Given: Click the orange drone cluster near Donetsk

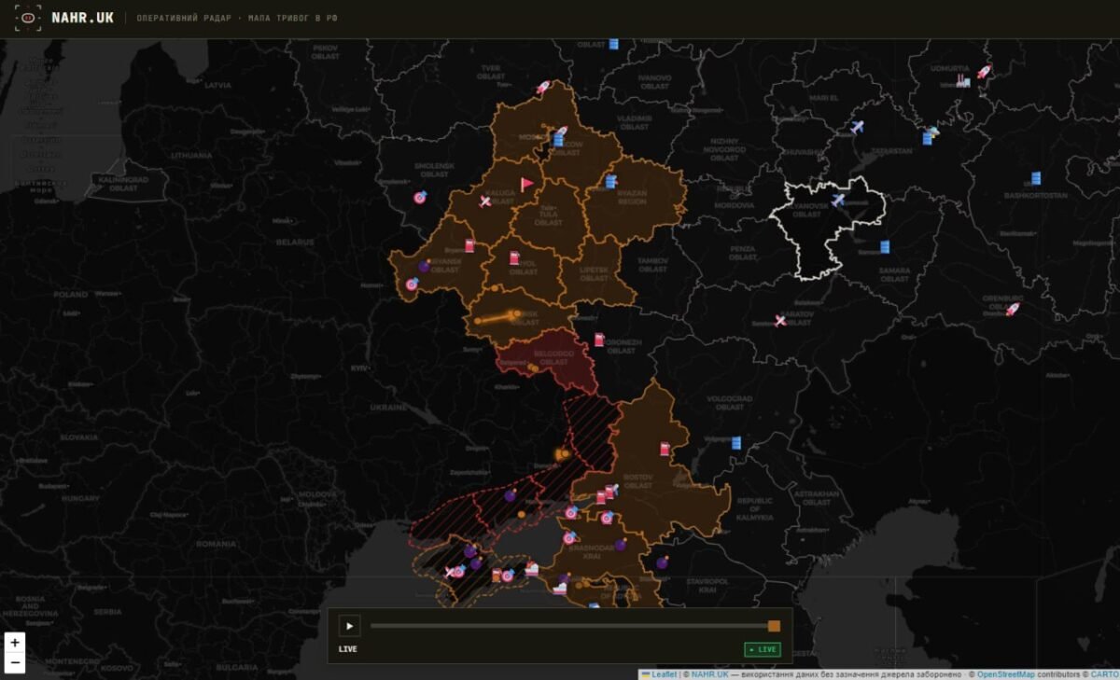Looking at the screenshot, I should 562,454.
